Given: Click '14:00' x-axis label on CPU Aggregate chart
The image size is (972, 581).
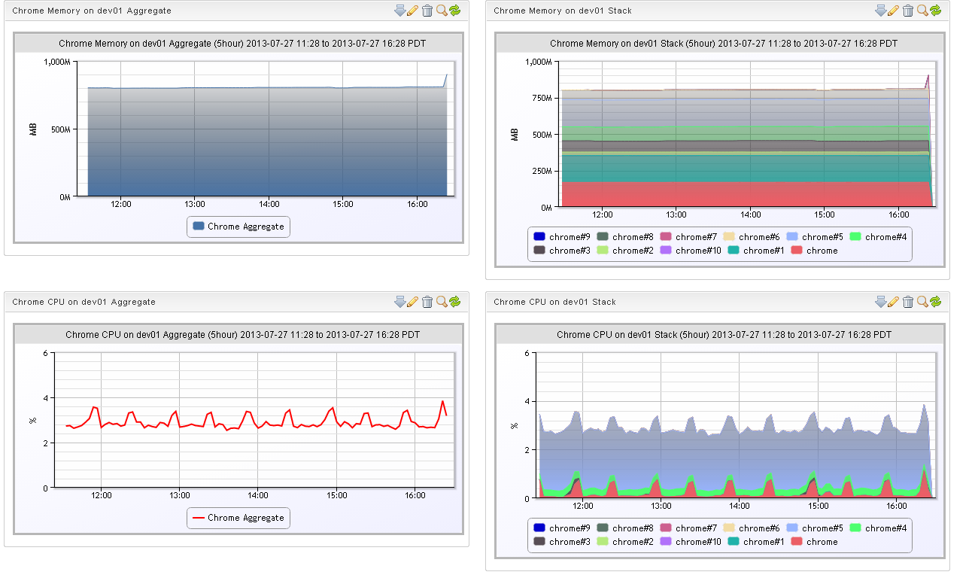Looking at the screenshot, I should [x=258, y=495].
